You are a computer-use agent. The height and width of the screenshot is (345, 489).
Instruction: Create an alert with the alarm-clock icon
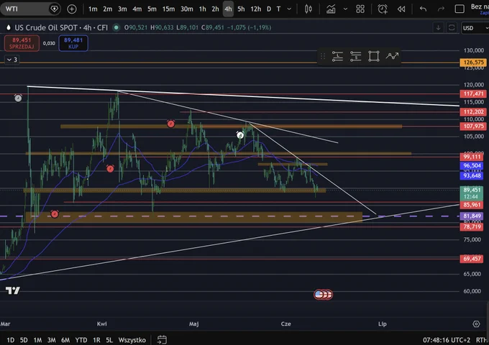[x=383, y=9]
